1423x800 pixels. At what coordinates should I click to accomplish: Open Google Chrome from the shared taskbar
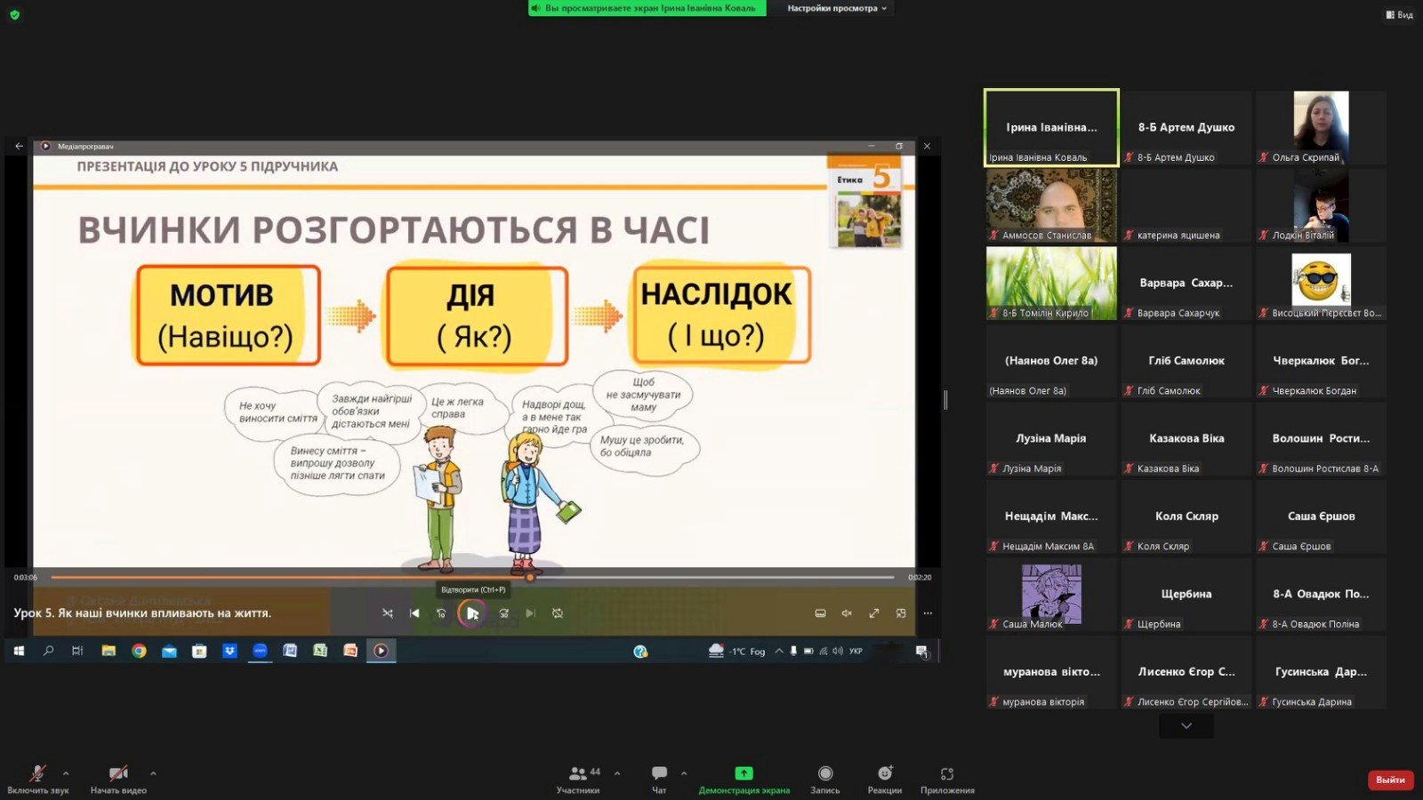[x=139, y=651]
